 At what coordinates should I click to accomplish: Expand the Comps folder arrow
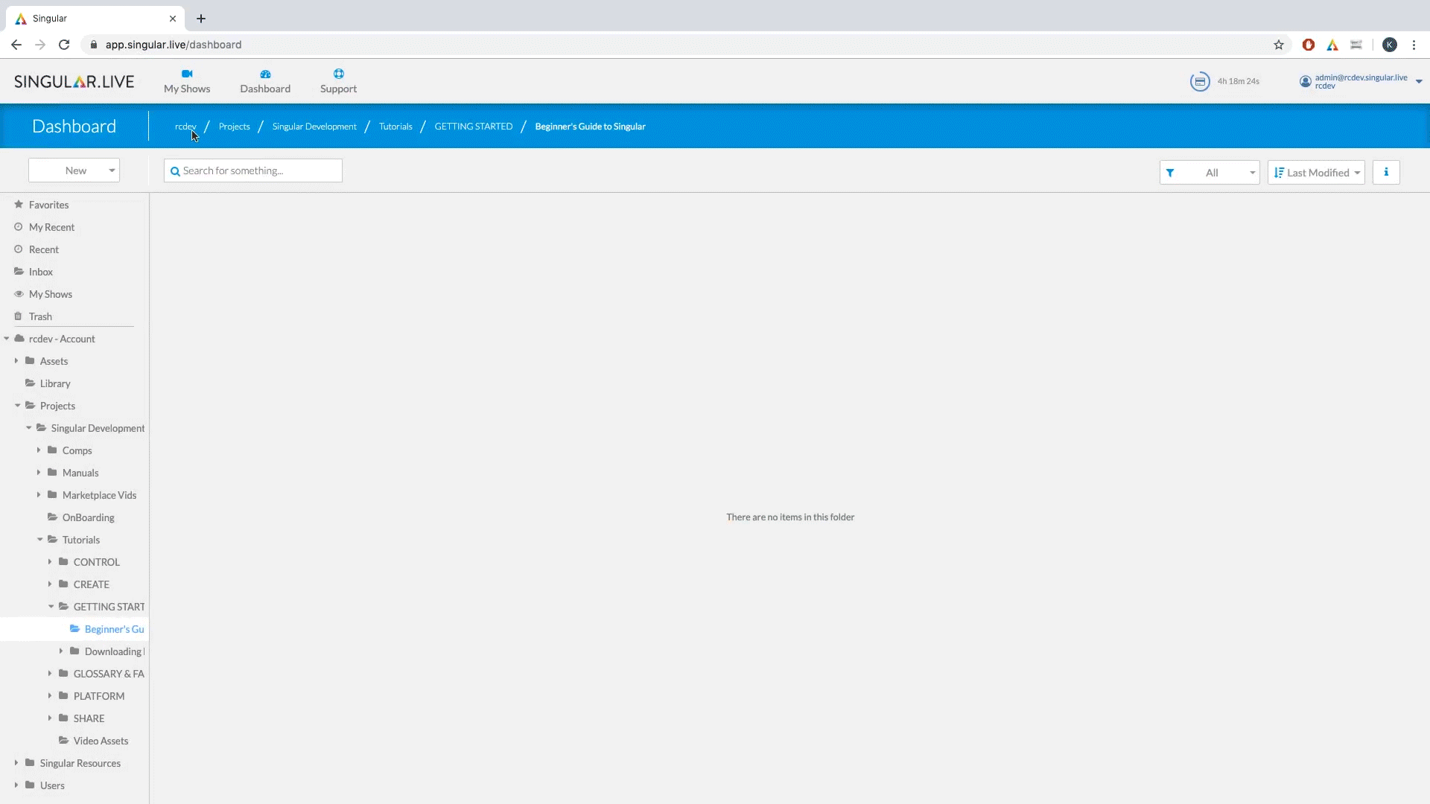click(39, 450)
